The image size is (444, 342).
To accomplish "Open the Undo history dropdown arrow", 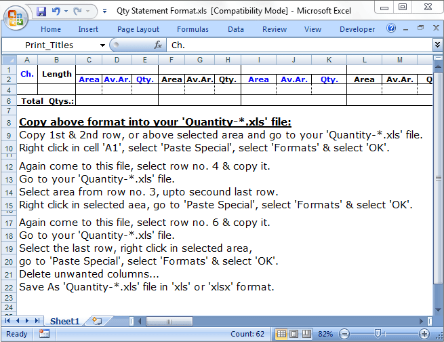I will coord(66,11).
